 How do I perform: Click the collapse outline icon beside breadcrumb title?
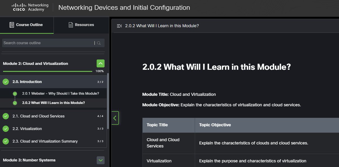pos(119,25)
